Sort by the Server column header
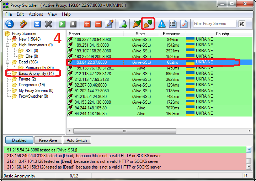The image size is (256, 181). [x=95, y=34]
